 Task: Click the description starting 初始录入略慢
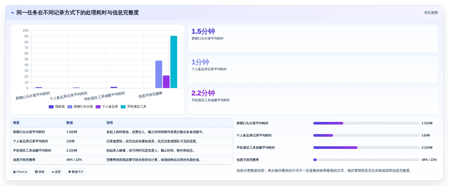tap(151, 150)
